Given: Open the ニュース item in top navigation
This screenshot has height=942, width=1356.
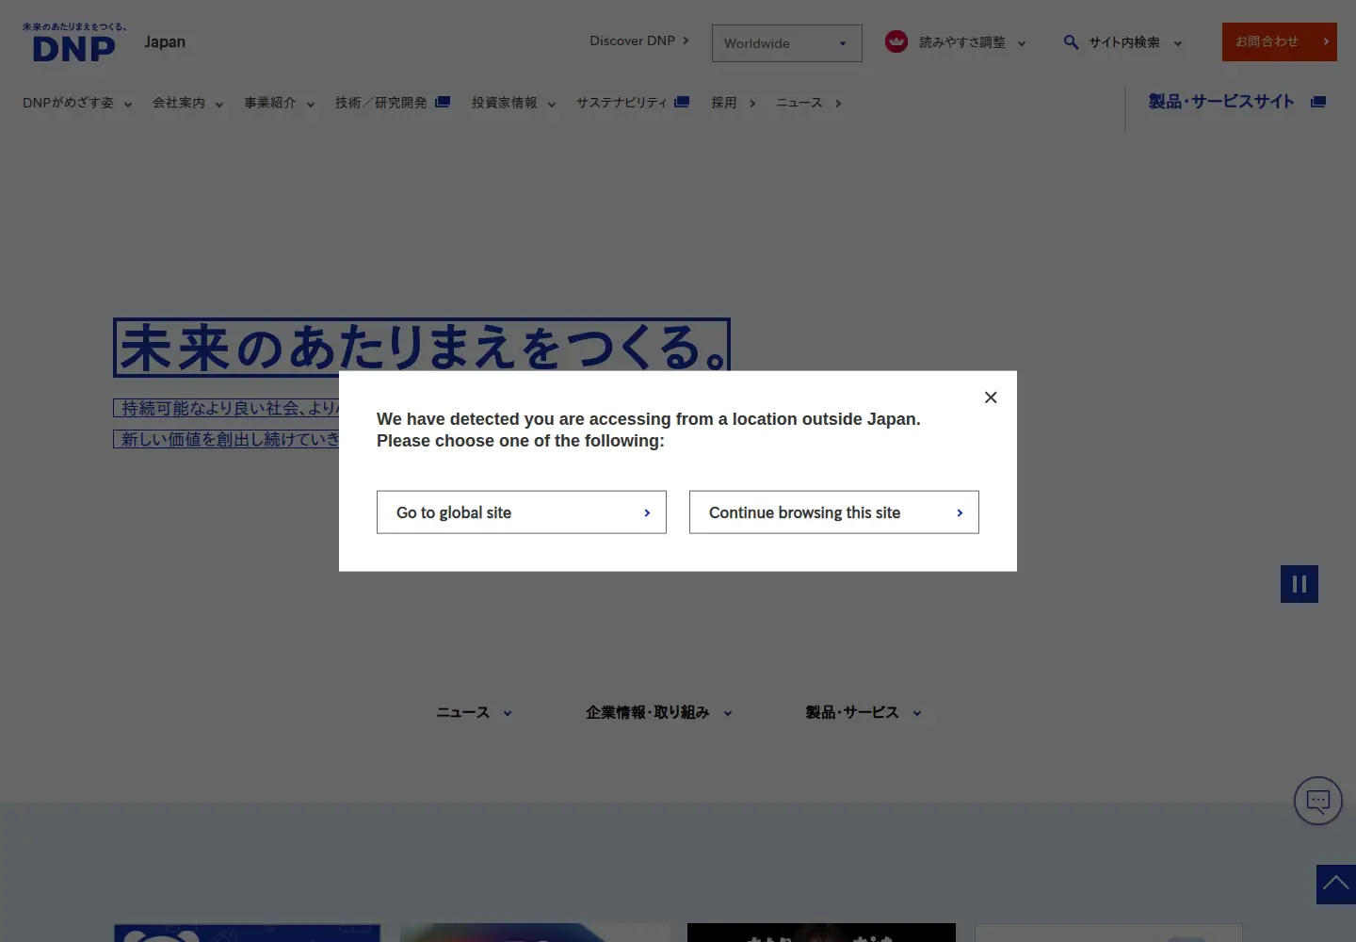Looking at the screenshot, I should coord(809,103).
